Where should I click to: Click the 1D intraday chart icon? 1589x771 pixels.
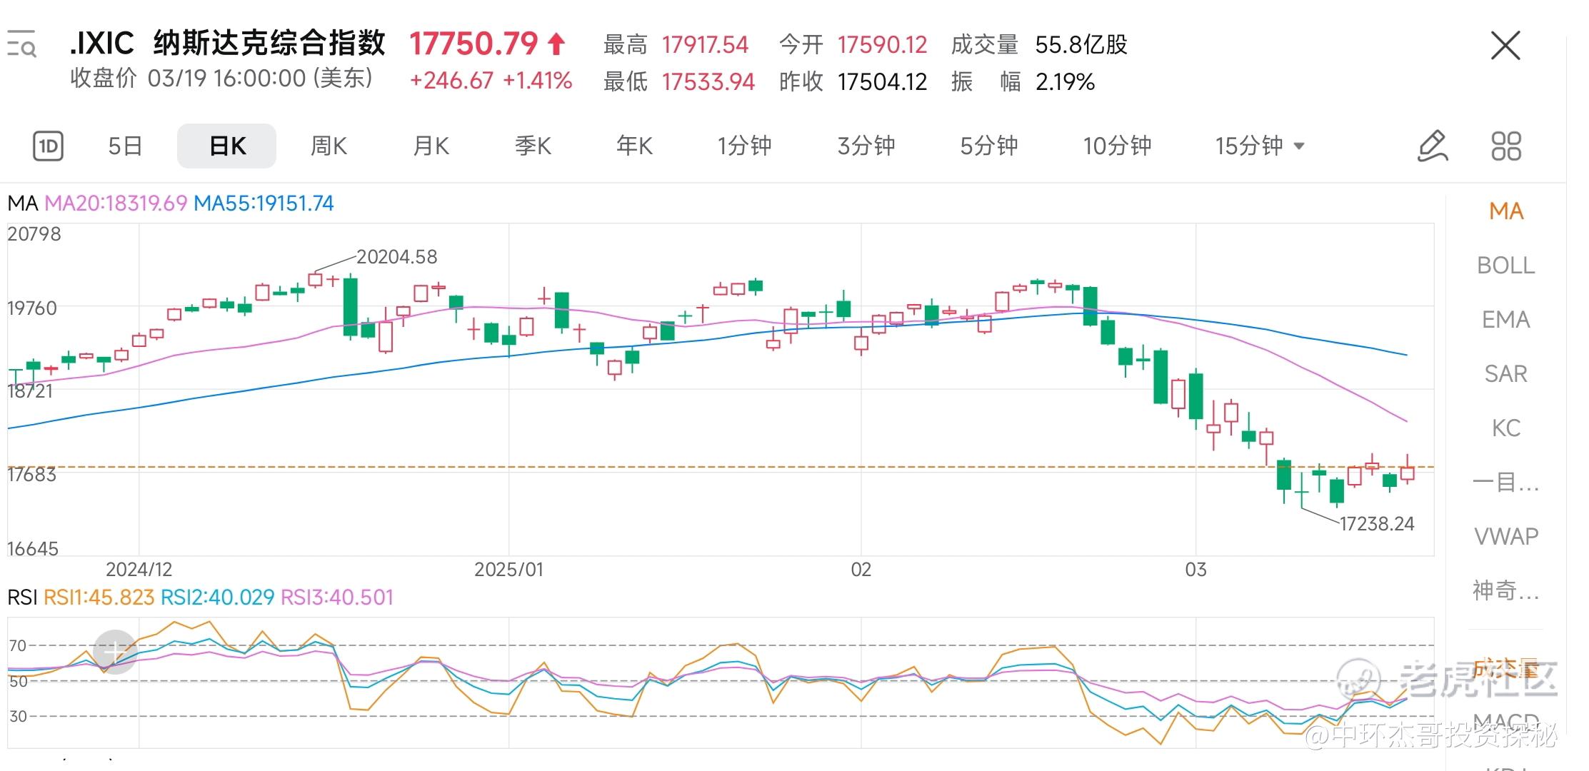[x=48, y=146]
